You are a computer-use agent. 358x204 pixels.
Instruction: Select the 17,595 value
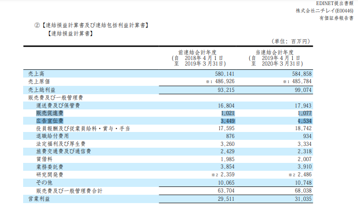click(226, 129)
